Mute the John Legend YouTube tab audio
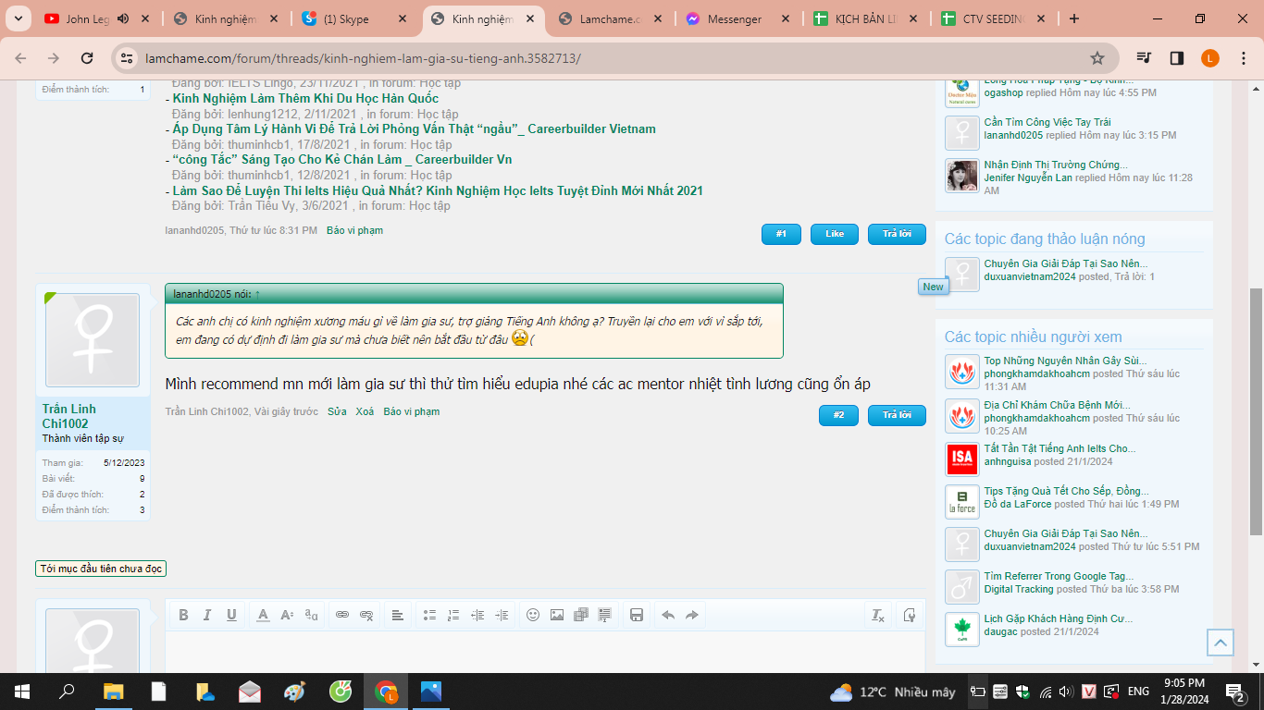 [x=123, y=18]
